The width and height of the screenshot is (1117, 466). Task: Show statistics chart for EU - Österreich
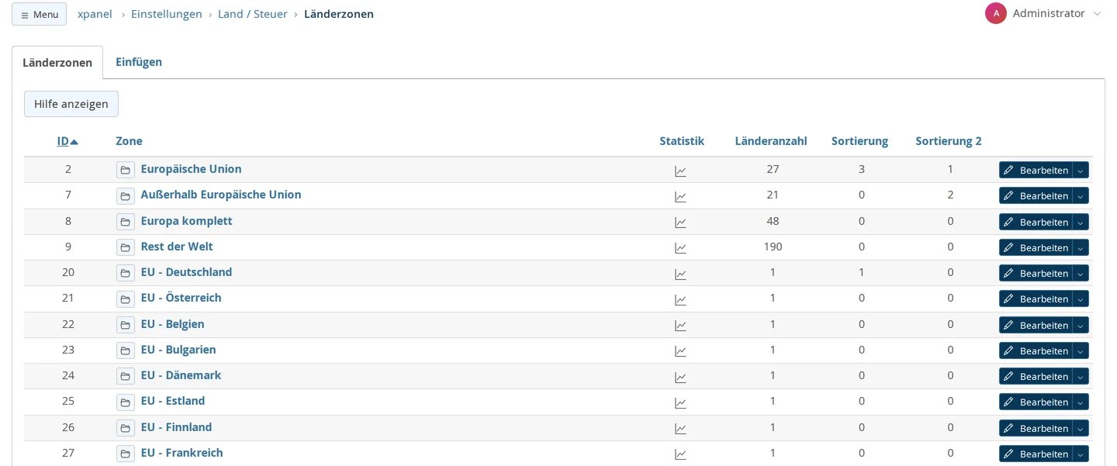click(x=680, y=299)
